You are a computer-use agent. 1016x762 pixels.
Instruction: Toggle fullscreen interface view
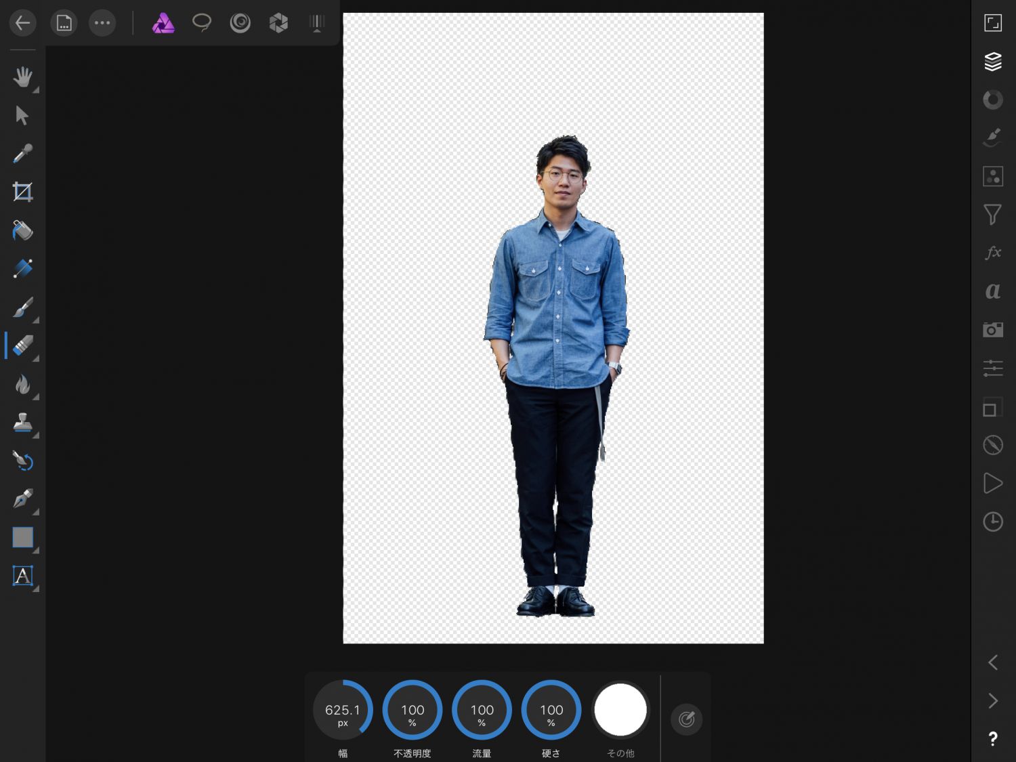point(992,23)
